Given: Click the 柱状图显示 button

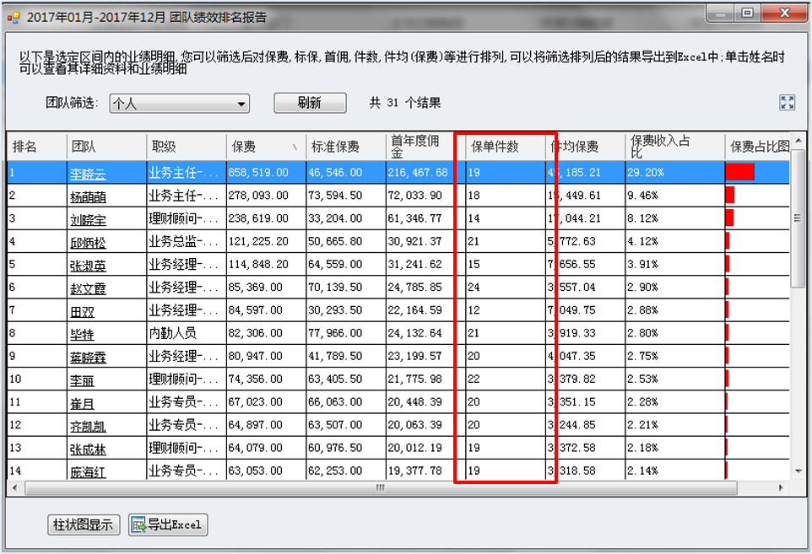Looking at the screenshot, I should tap(84, 524).
